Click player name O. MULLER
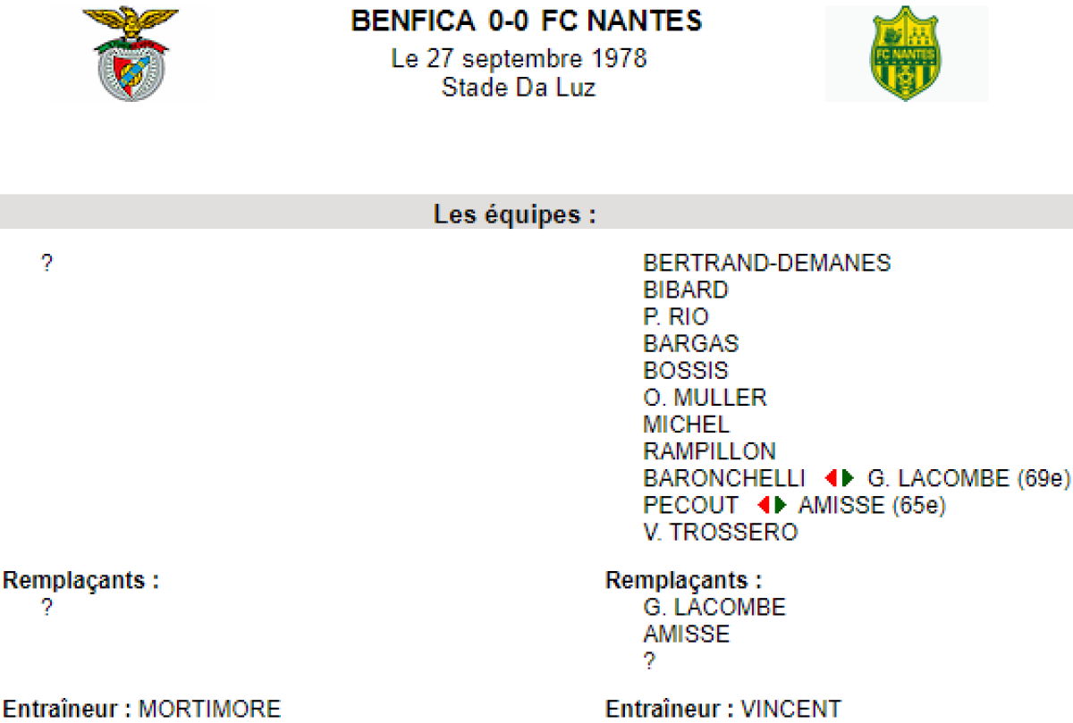Screen dimensions: 1073x723 (x=705, y=398)
